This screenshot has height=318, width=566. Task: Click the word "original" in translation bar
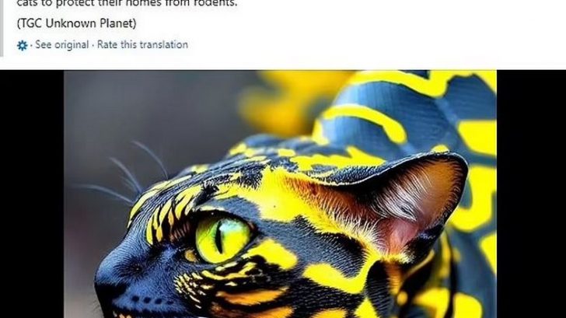tap(72, 45)
